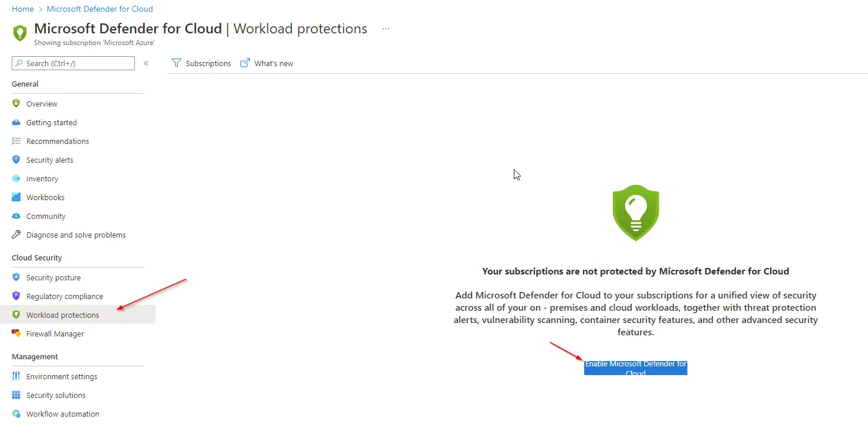Click the Subscriptions filter funnel icon
This screenshot has width=868, height=443.
[176, 63]
